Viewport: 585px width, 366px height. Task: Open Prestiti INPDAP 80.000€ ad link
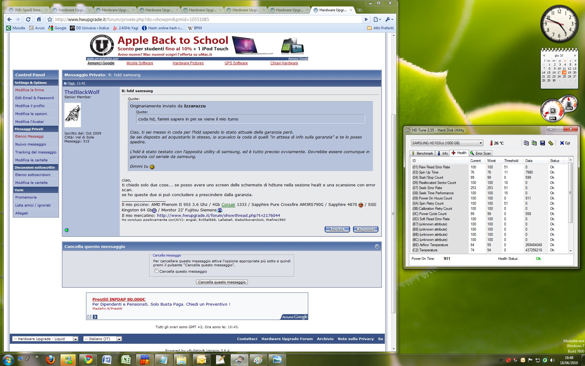(x=119, y=299)
